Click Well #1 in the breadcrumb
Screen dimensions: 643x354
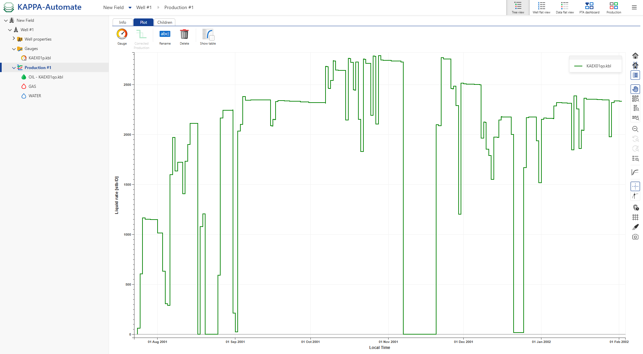tap(144, 7)
